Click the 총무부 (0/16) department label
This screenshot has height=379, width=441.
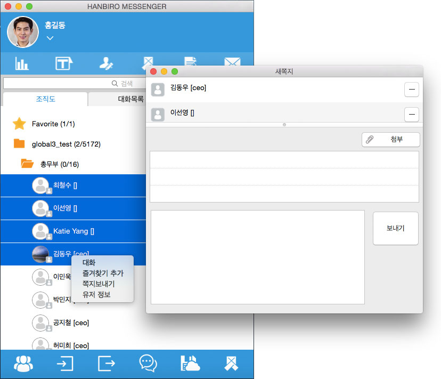(60, 164)
